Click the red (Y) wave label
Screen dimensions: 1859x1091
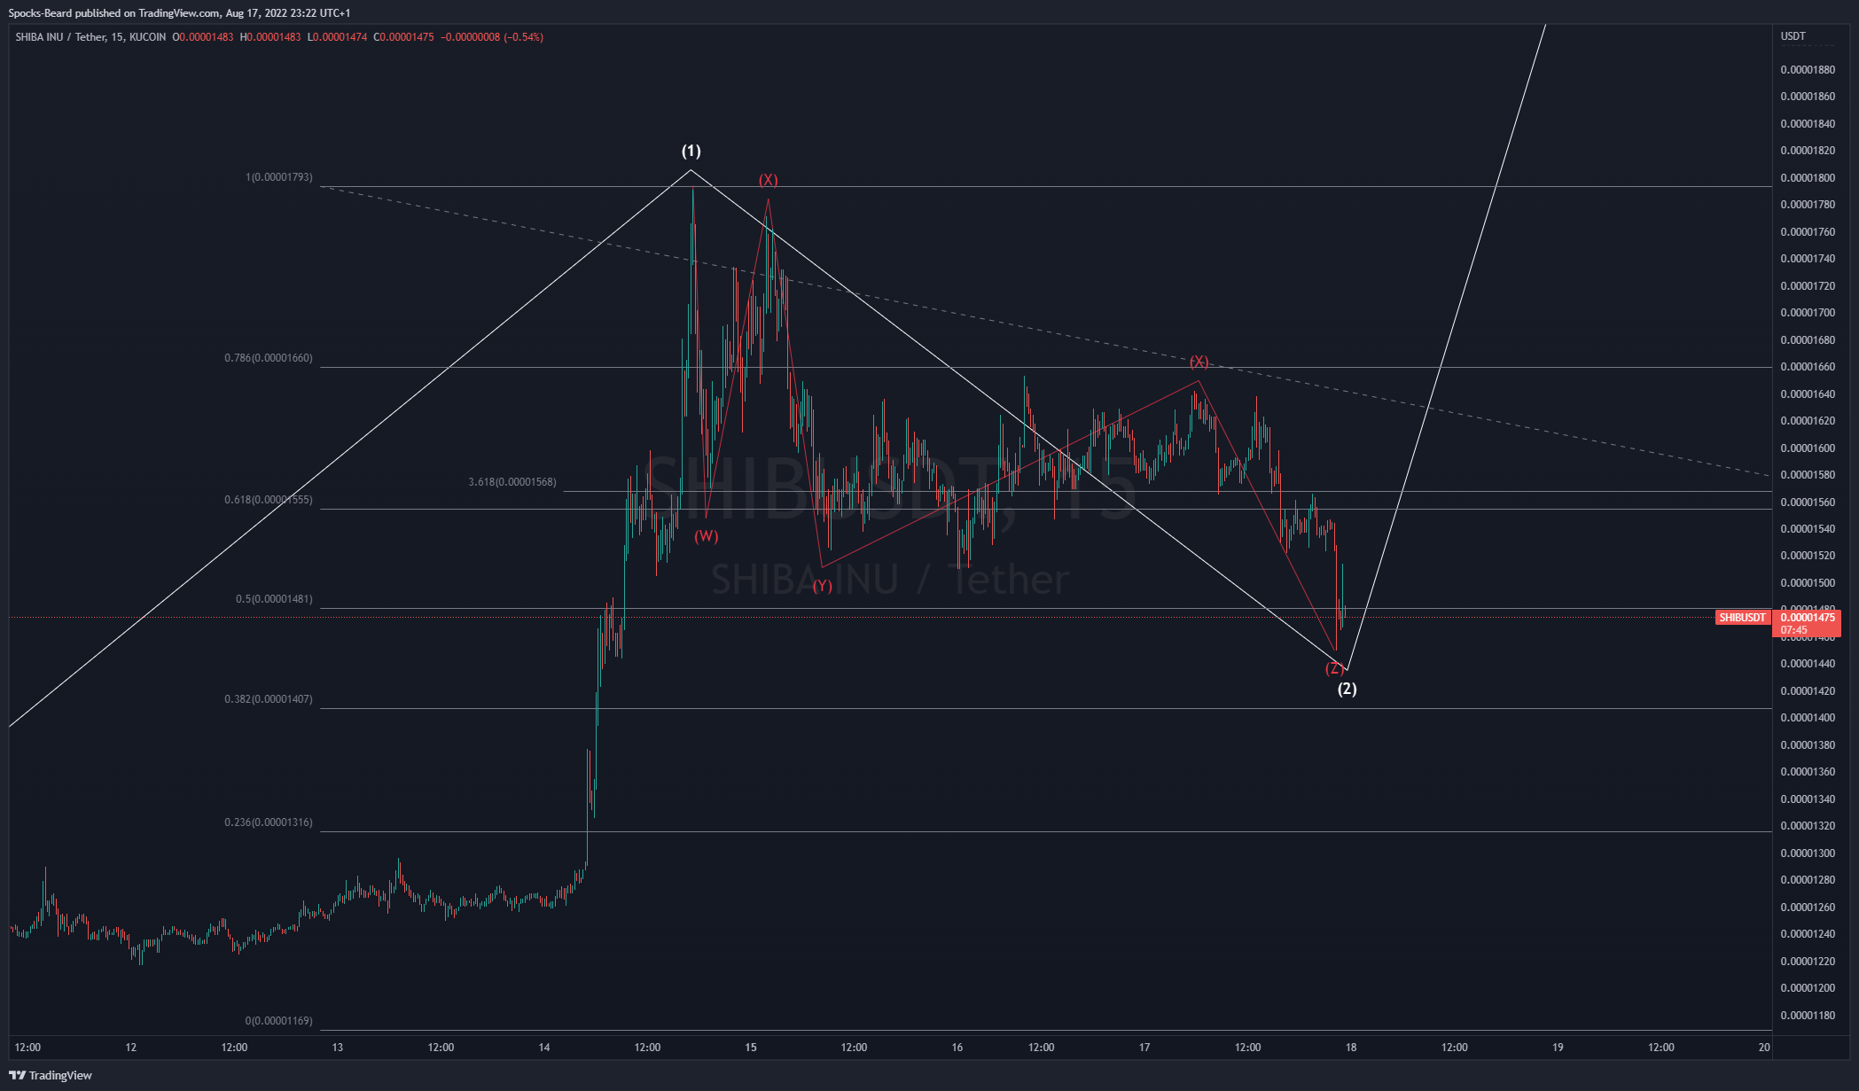pyautogui.click(x=823, y=586)
